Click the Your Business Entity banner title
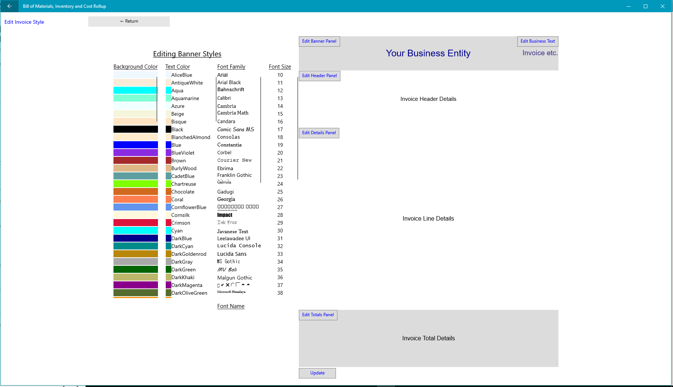The height and width of the screenshot is (387, 673). 428,53
